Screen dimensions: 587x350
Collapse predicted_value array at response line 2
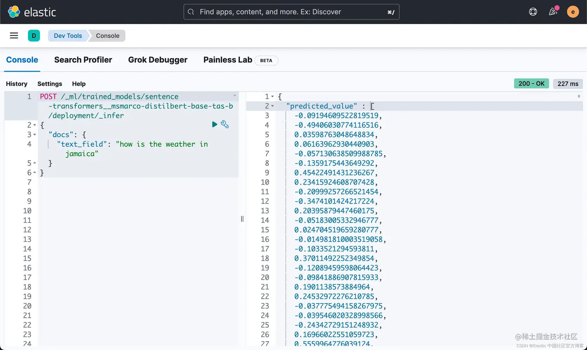pyautogui.click(x=273, y=106)
